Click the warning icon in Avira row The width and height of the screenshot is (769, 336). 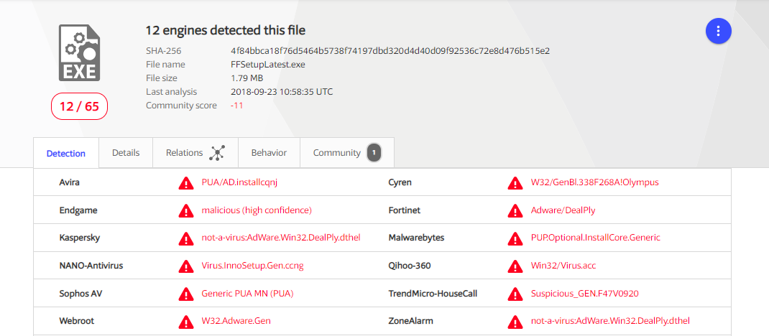(x=186, y=182)
